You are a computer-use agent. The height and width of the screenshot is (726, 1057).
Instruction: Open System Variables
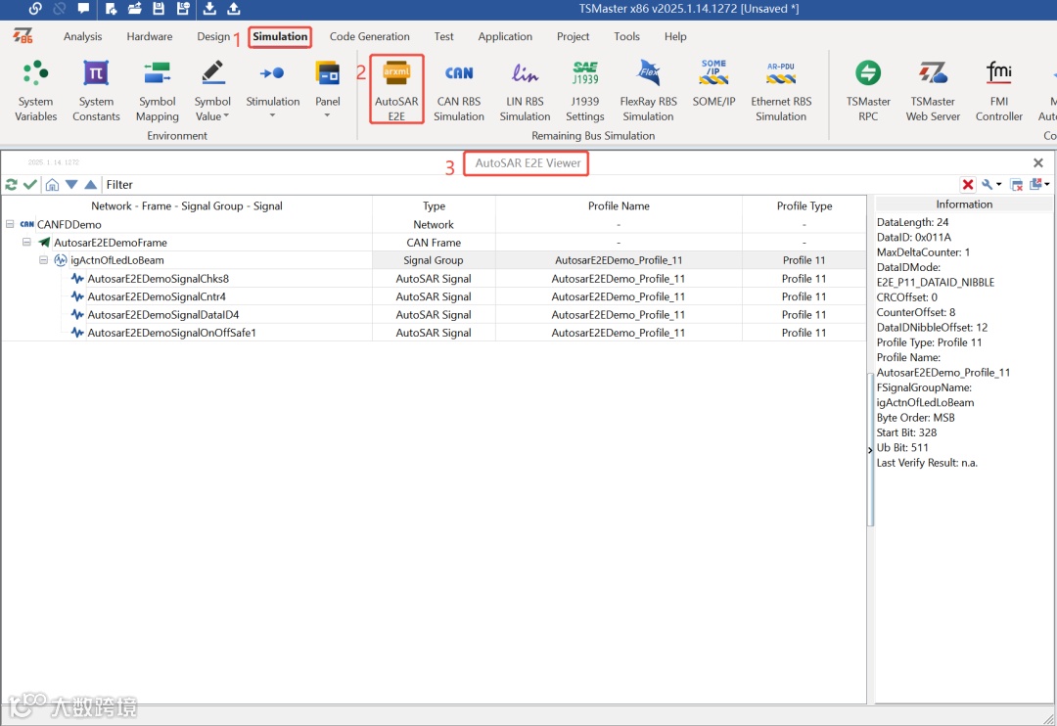click(x=36, y=90)
